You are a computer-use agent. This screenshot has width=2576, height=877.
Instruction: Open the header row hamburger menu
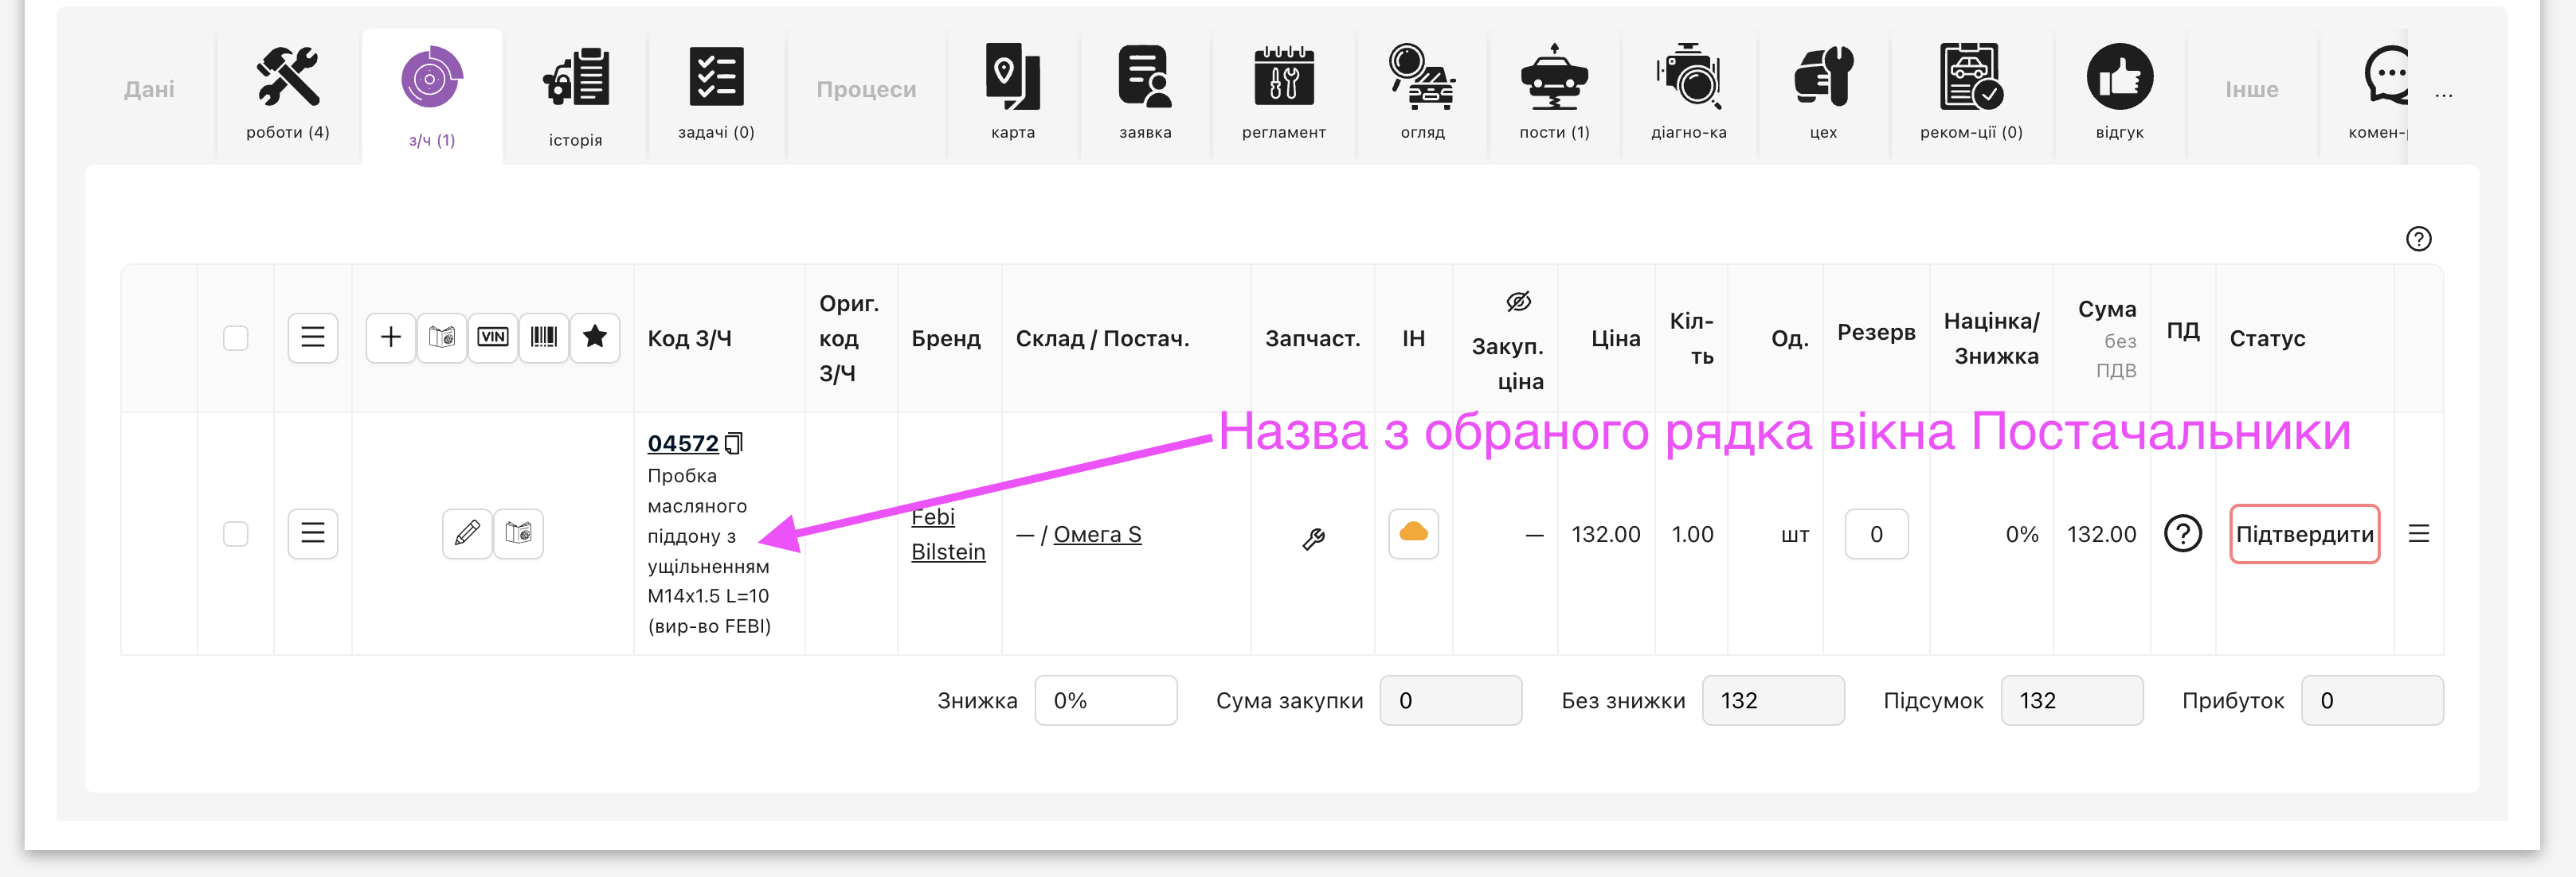(313, 337)
